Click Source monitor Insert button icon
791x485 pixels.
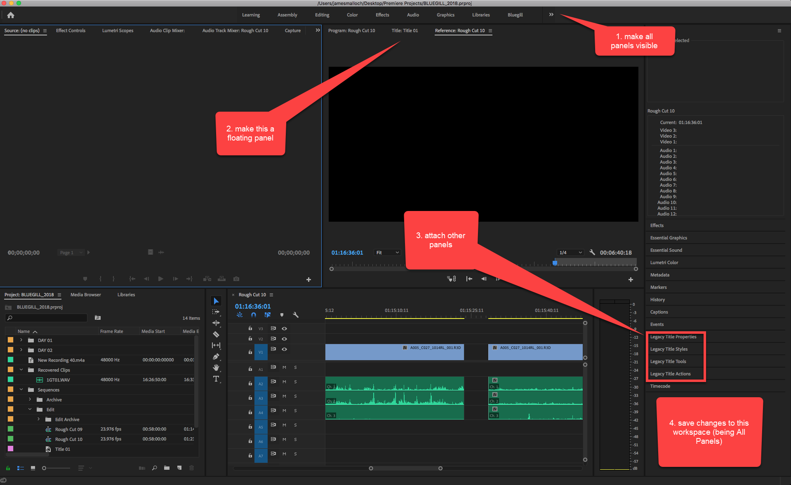207,279
